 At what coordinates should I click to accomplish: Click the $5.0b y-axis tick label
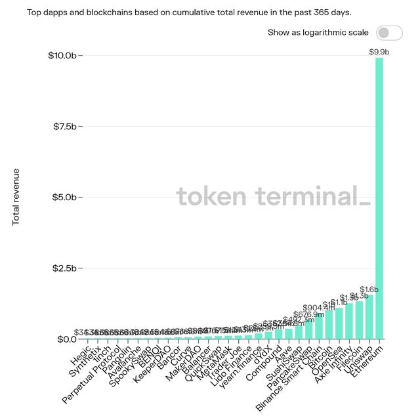(x=65, y=197)
